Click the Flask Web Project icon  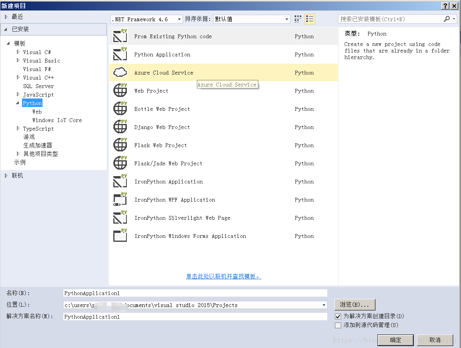point(120,145)
